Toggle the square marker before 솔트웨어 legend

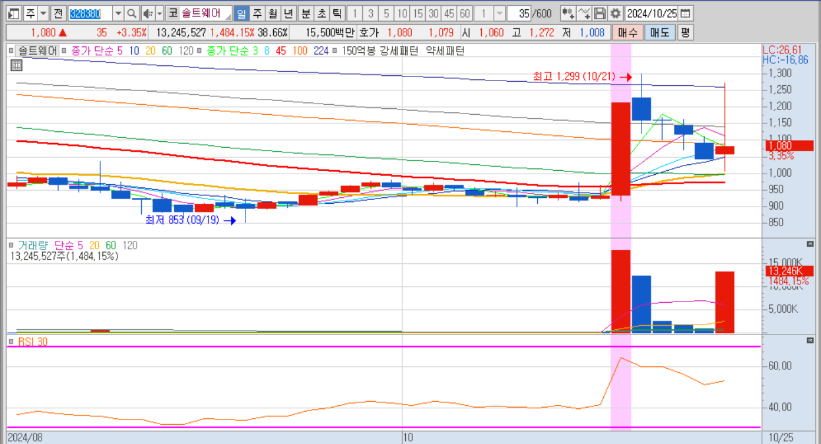[11, 51]
